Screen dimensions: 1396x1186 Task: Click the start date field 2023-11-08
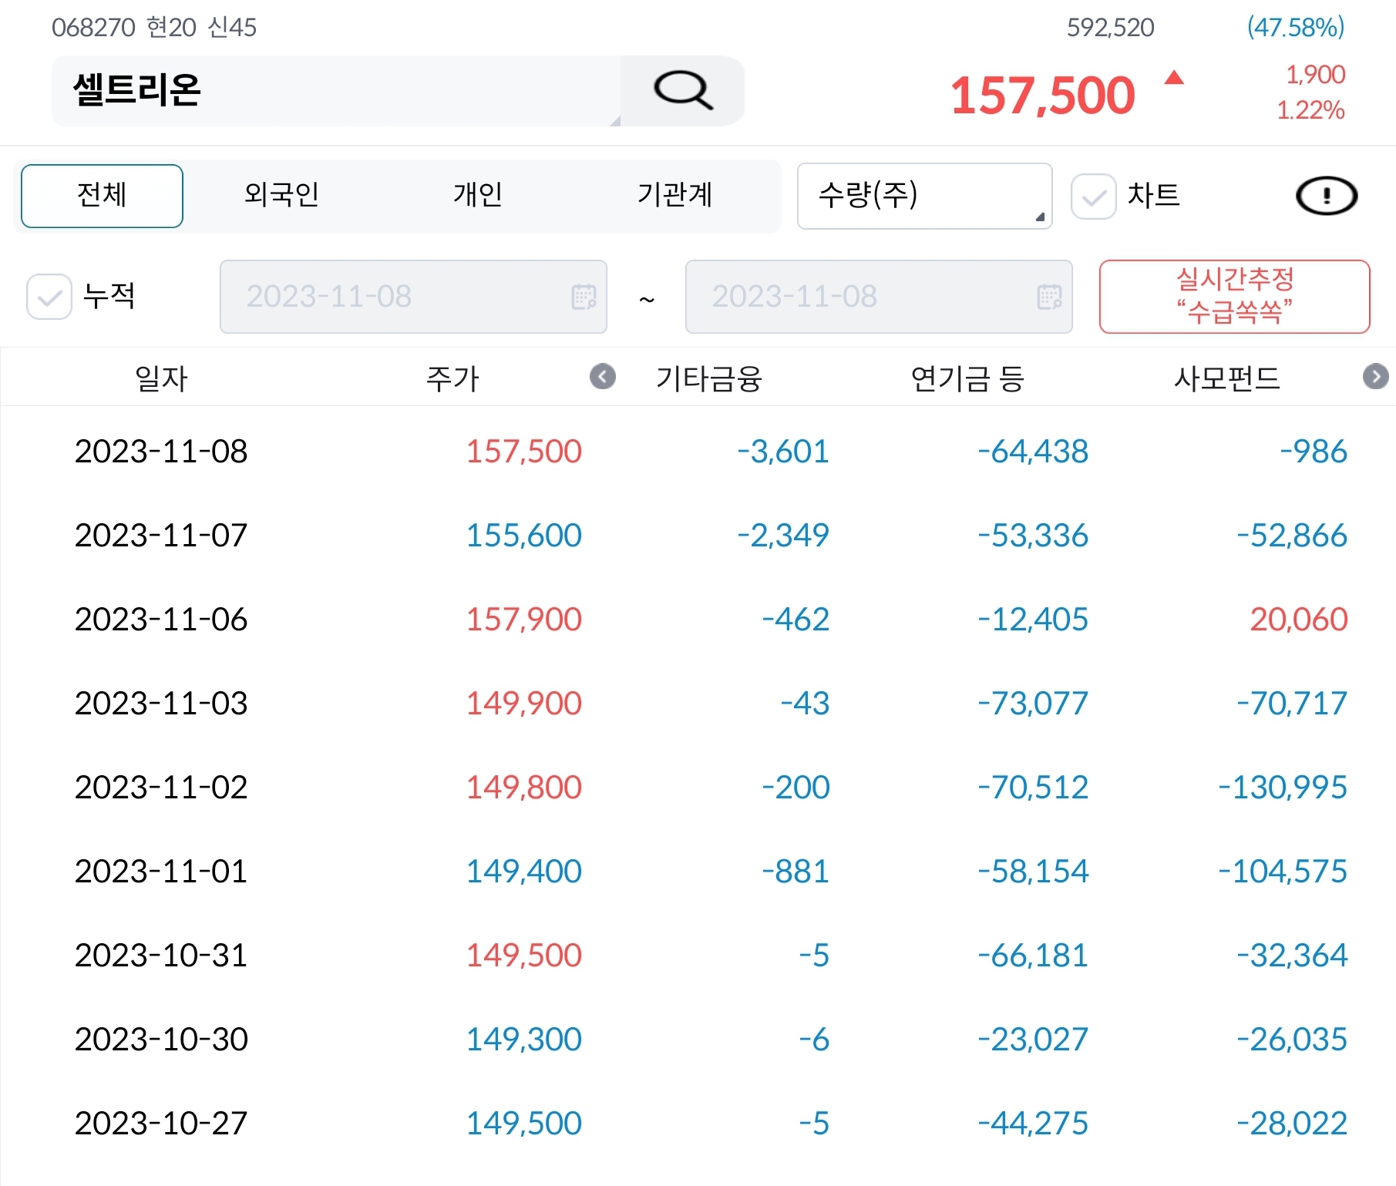[x=413, y=297]
